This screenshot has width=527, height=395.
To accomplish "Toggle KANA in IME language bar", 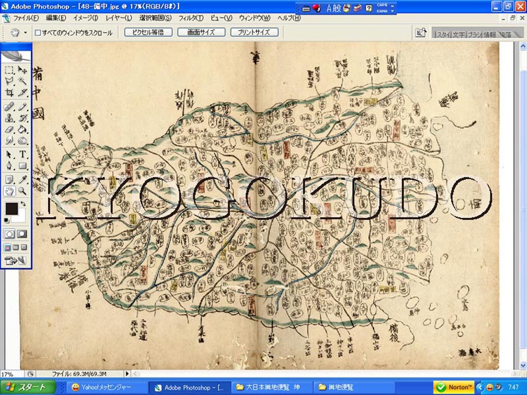I will (382, 11).
